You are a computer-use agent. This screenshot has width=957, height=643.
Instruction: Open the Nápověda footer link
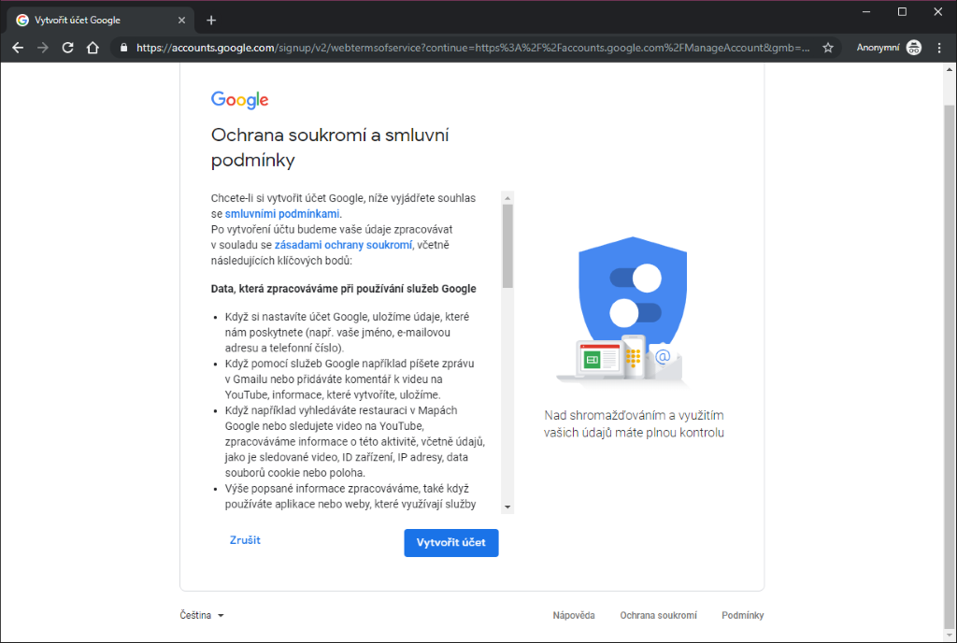574,615
